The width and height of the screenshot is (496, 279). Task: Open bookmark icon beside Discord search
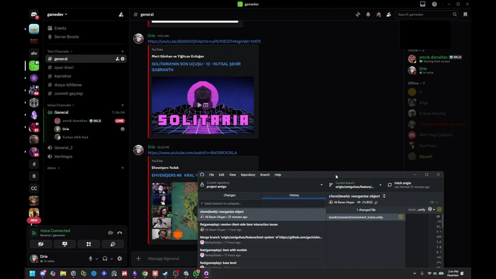pos(465,14)
